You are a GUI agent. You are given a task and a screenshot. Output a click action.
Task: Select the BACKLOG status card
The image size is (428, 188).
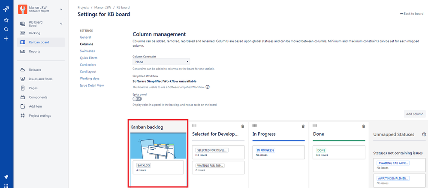[x=158, y=167]
